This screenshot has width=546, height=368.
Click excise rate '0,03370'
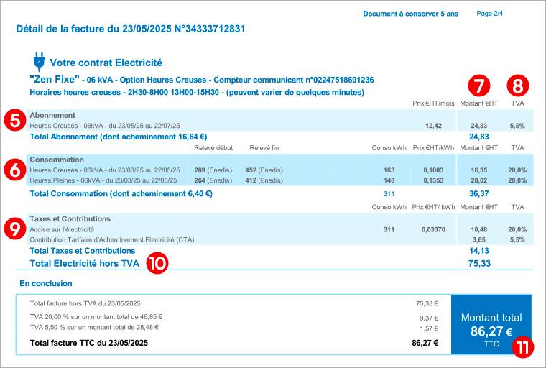point(433,230)
